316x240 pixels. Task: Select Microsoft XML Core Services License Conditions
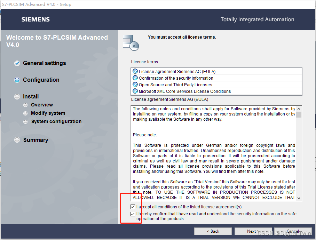(216, 91)
